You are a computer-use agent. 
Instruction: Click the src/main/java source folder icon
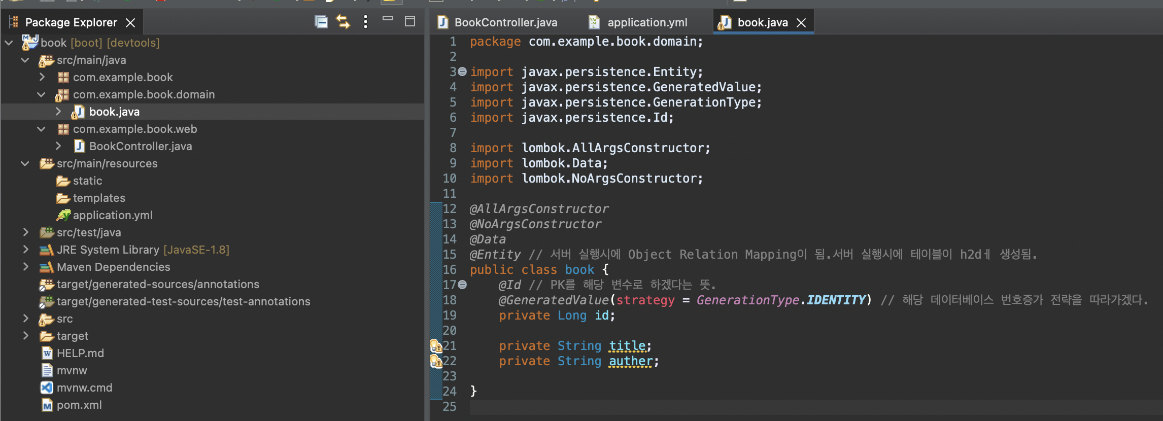click(x=47, y=61)
